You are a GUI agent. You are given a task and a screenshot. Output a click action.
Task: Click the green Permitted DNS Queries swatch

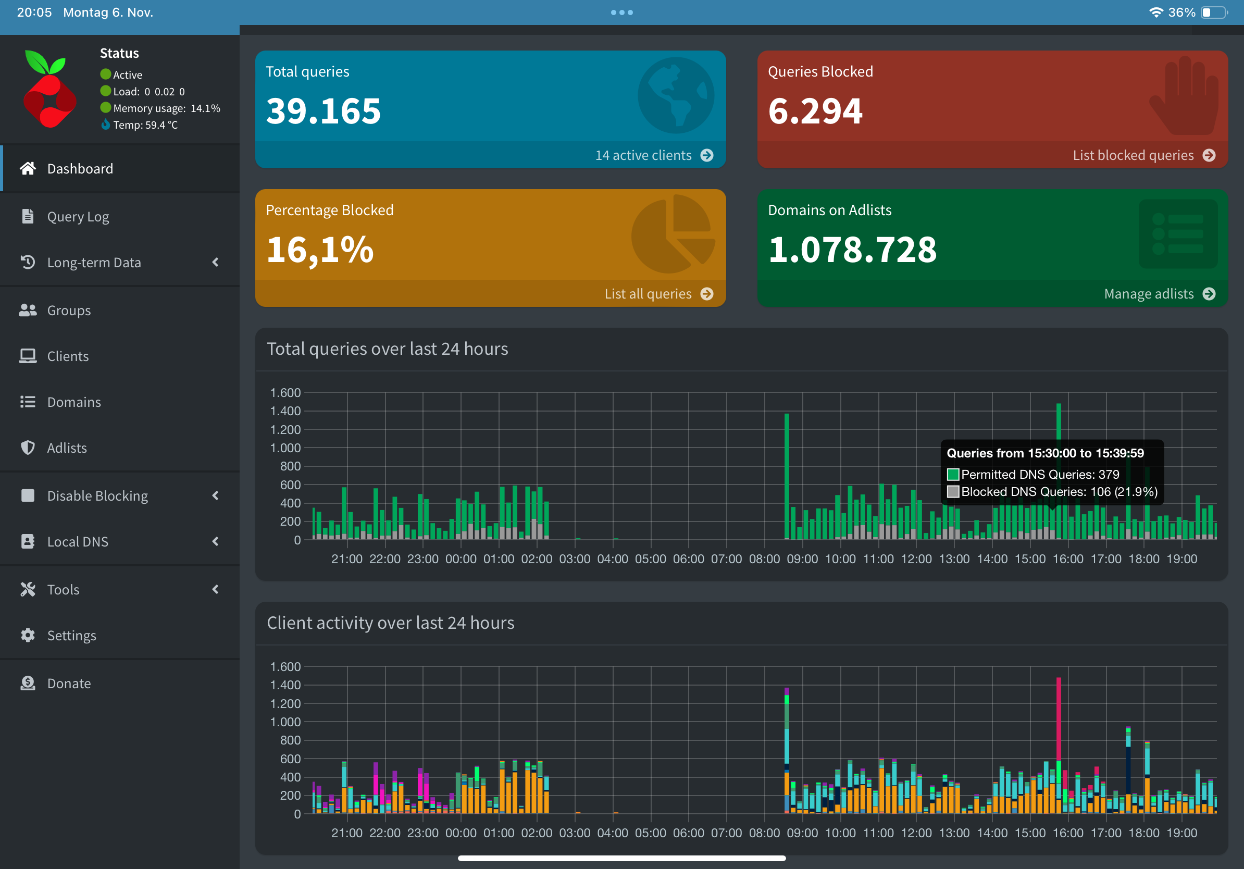pos(952,475)
